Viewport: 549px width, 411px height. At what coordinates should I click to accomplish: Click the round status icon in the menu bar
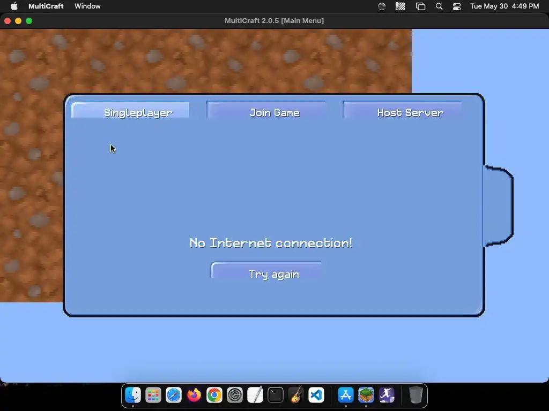click(382, 6)
